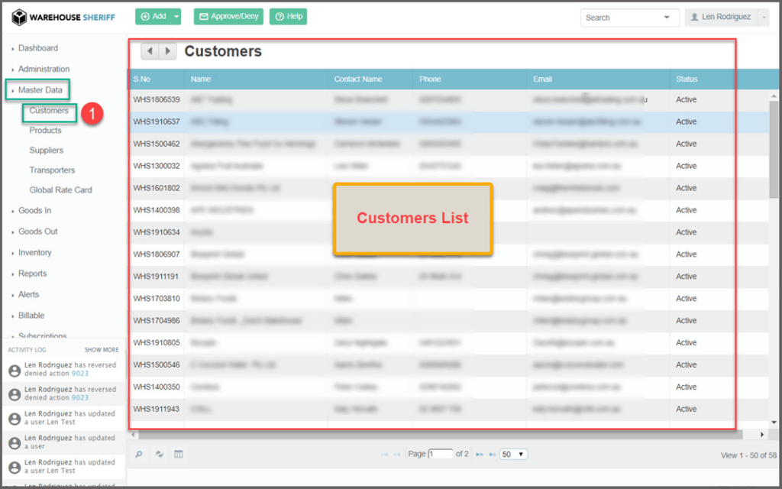This screenshot has width=782, height=489.
Task: Expand Goods In in the sidebar
Action: click(x=34, y=211)
